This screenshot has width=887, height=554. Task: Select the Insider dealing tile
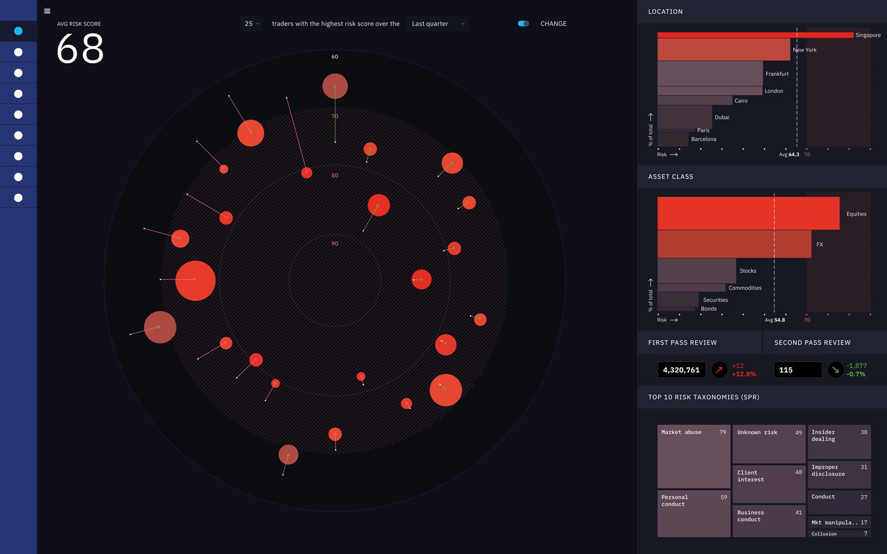(839, 442)
